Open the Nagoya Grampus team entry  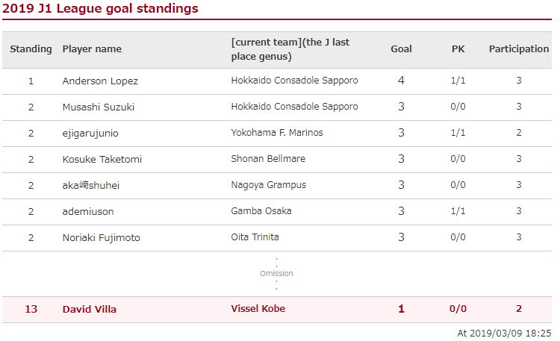pyautogui.click(x=269, y=185)
